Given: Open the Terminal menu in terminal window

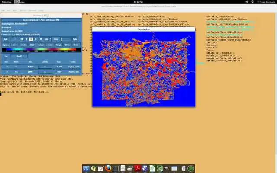Looking at the screenshot, I should 32,10.
